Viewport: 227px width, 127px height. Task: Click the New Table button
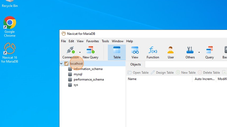click(x=186, y=72)
